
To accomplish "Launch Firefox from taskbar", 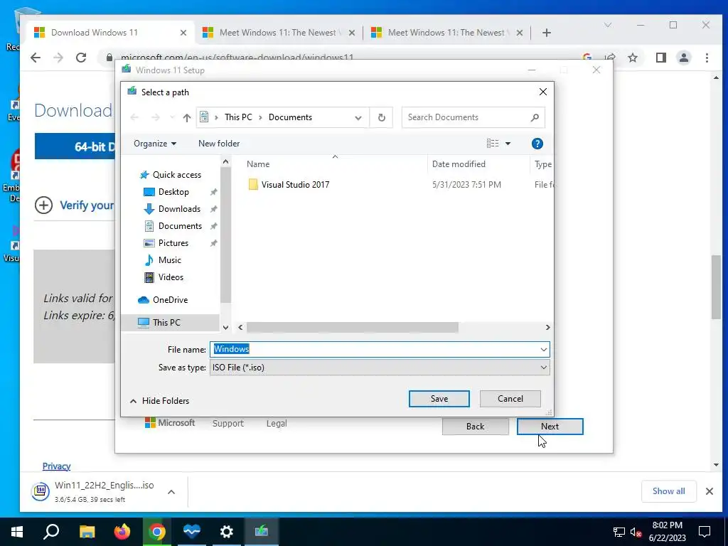I will pos(122,532).
